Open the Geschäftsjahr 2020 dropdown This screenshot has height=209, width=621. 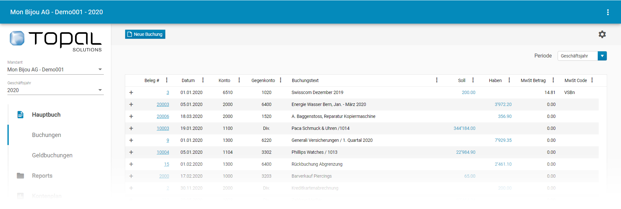[55, 90]
